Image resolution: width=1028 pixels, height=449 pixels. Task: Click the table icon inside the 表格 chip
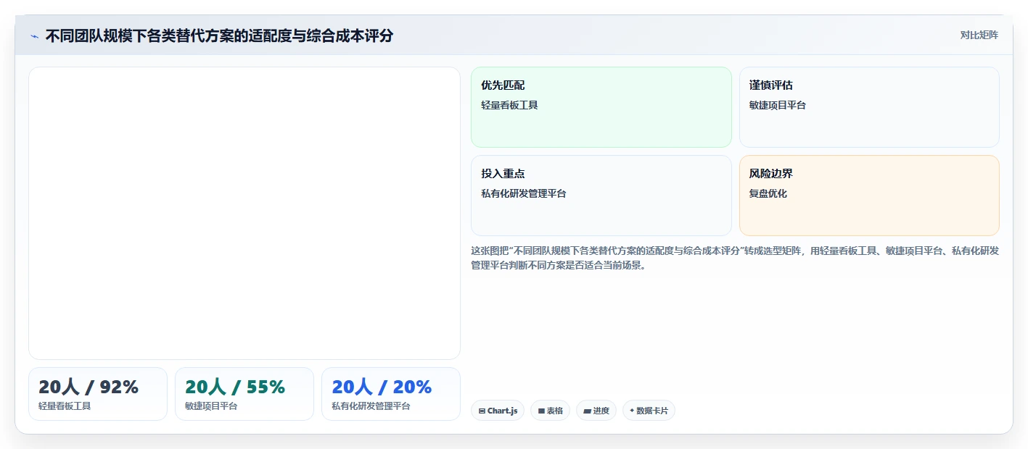[x=541, y=411]
